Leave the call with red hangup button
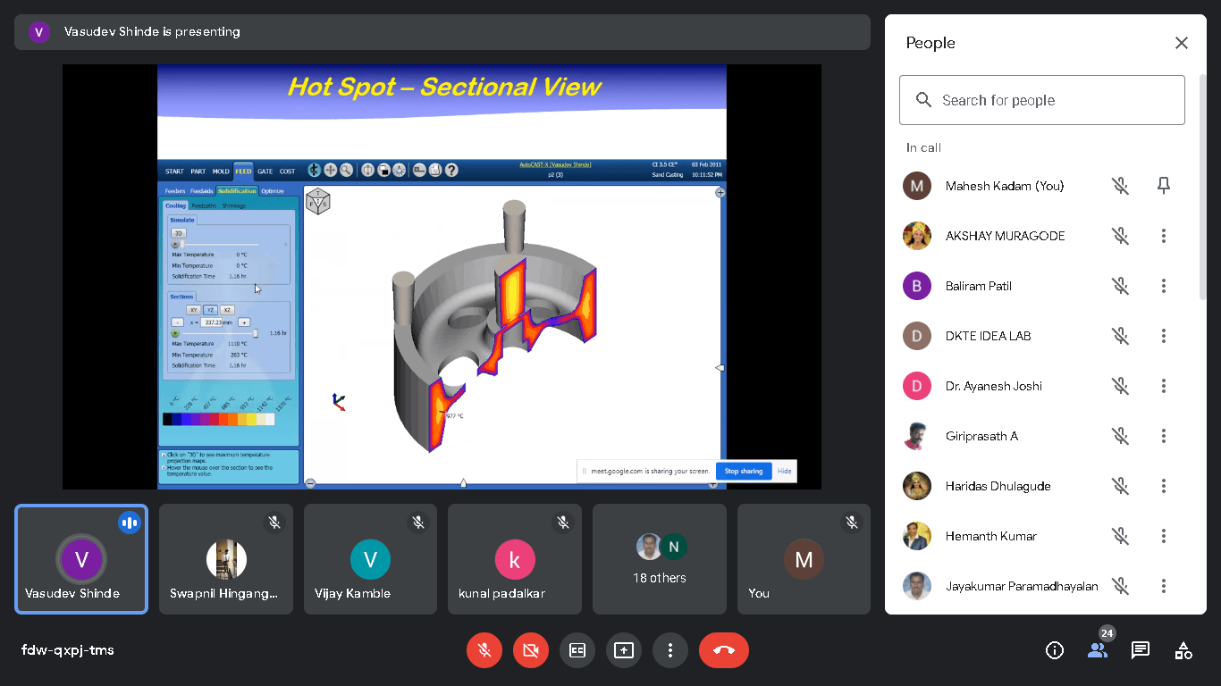Viewport: 1221px width, 686px height. point(724,650)
